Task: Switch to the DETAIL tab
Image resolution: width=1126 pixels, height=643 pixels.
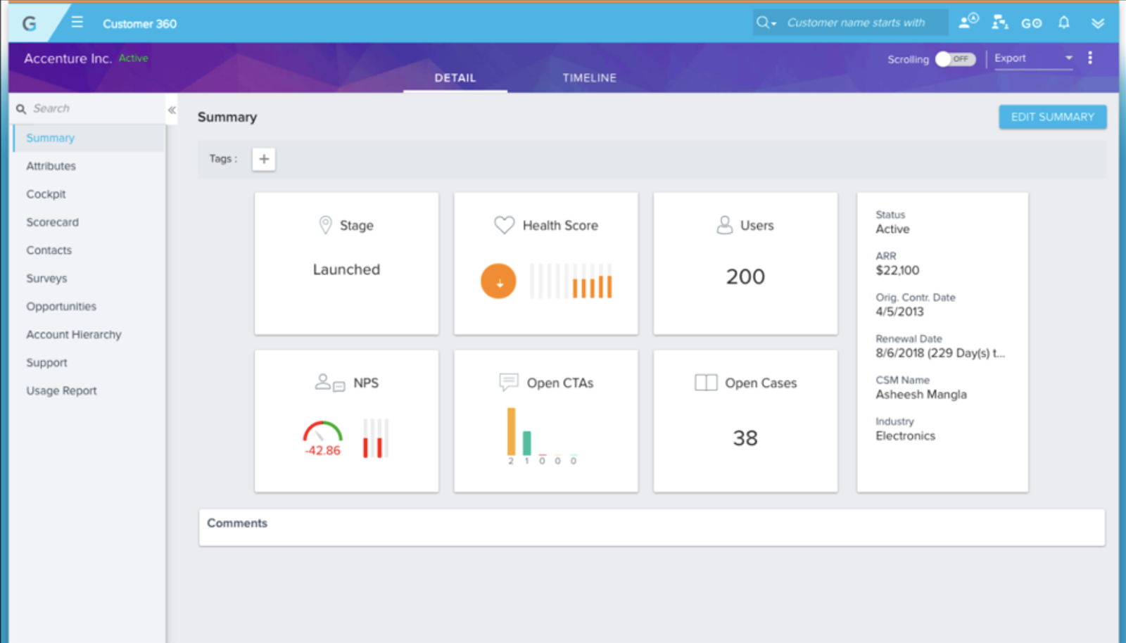Action: tap(455, 78)
